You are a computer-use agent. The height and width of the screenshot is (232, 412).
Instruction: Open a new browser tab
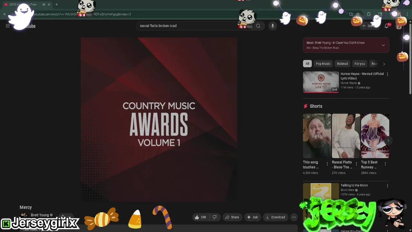click(57, 5)
